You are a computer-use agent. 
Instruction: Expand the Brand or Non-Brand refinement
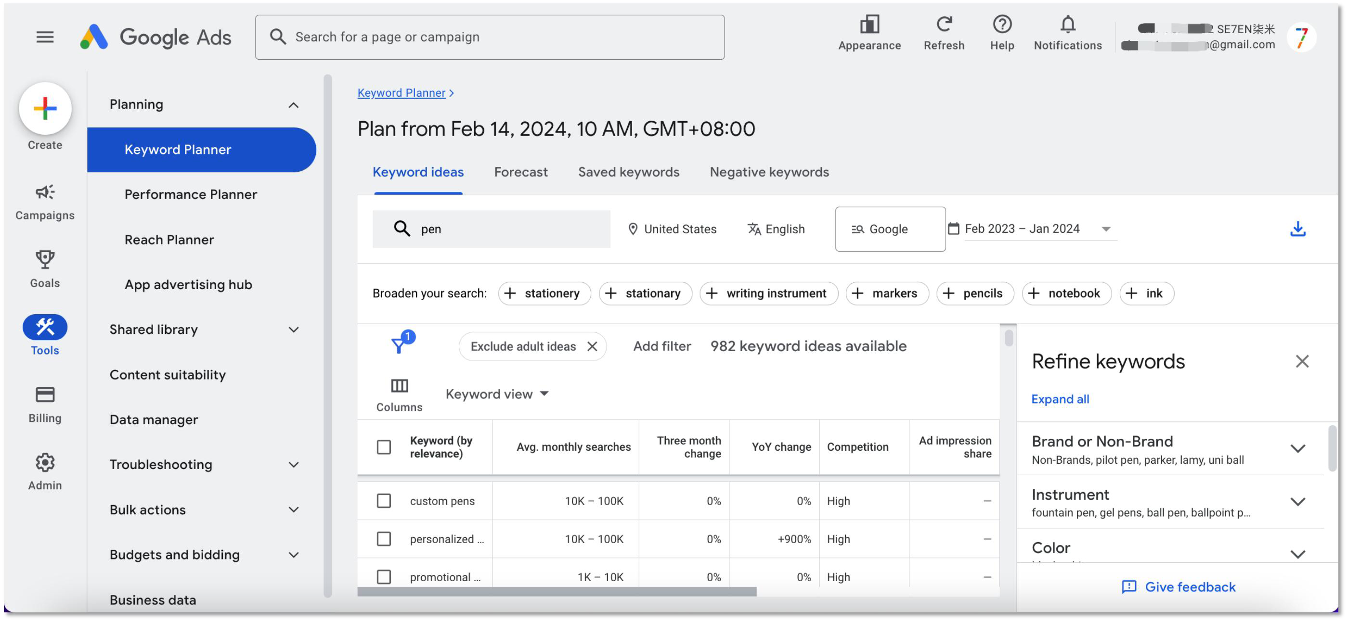pos(1298,448)
